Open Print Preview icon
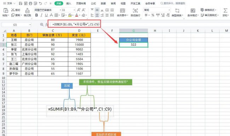The image size is (230, 136). (35, 3)
